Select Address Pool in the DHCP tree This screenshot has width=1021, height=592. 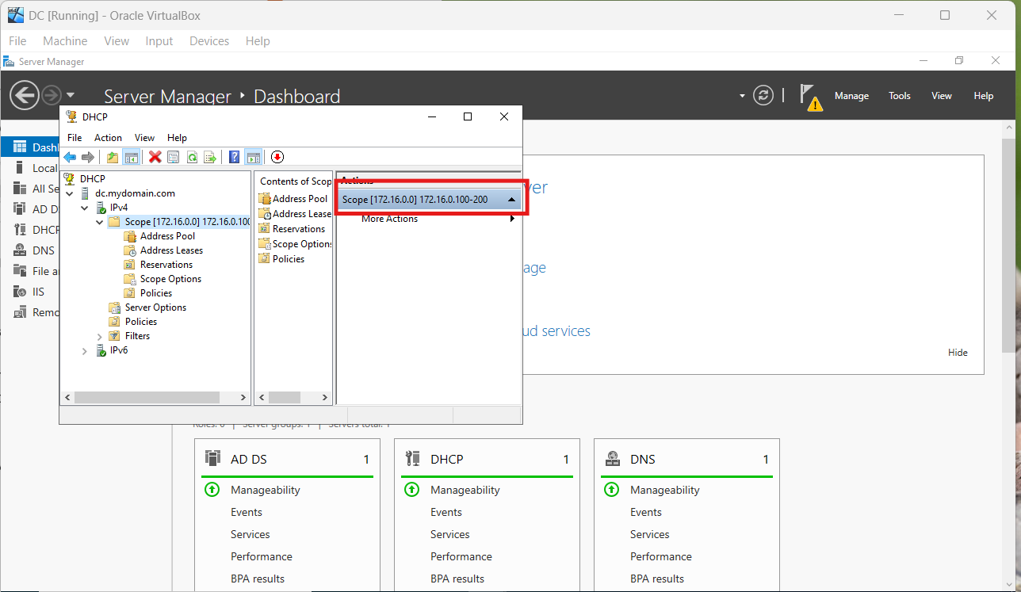coord(167,236)
